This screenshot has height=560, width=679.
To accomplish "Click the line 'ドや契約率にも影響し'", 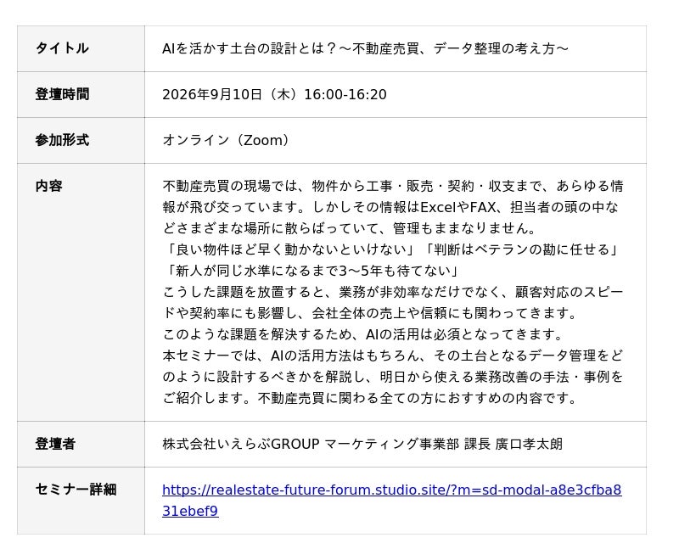I will tap(370, 313).
